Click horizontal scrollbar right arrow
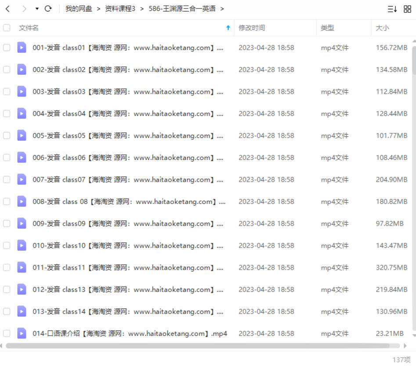Screen dimensions: 416x366 405,346
